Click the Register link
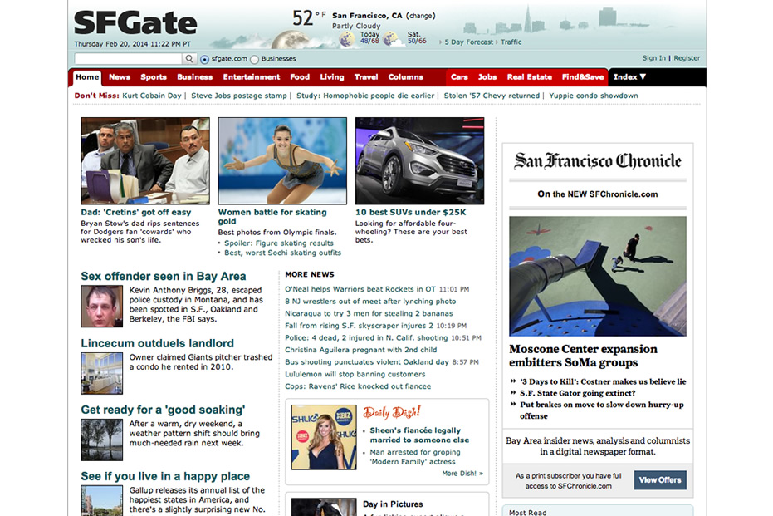The height and width of the screenshot is (516, 773). (x=687, y=58)
